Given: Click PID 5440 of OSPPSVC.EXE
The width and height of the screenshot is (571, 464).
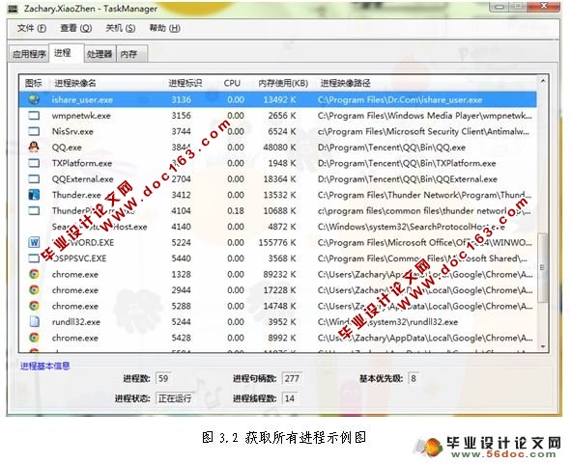Looking at the screenshot, I should pyautogui.click(x=181, y=259).
